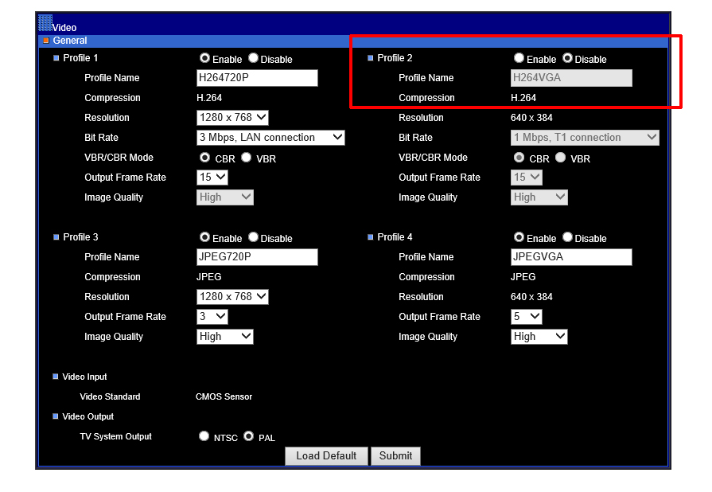Select Disable for Profile 3
This screenshot has height=492, width=712.
pyautogui.click(x=253, y=237)
